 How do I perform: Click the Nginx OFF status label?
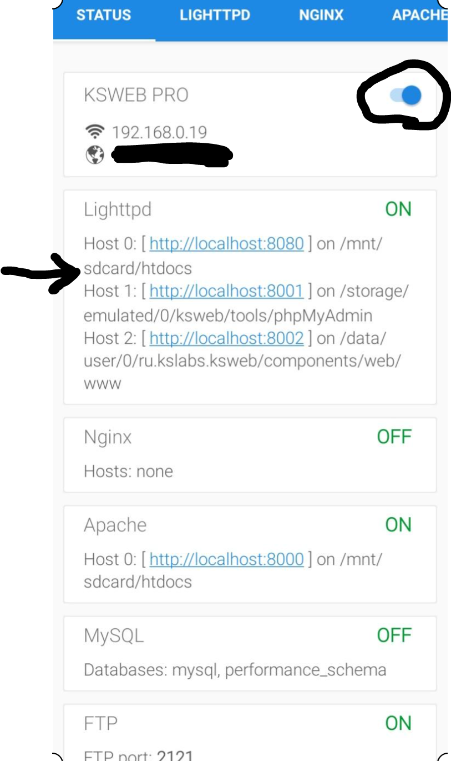click(394, 437)
